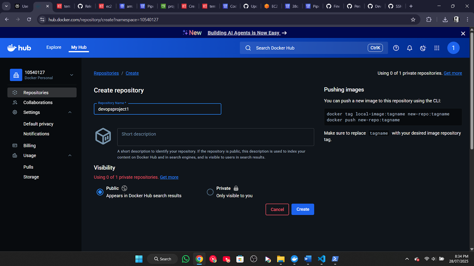
Task: Follow the Repositories breadcrumb link
Action: click(x=106, y=73)
